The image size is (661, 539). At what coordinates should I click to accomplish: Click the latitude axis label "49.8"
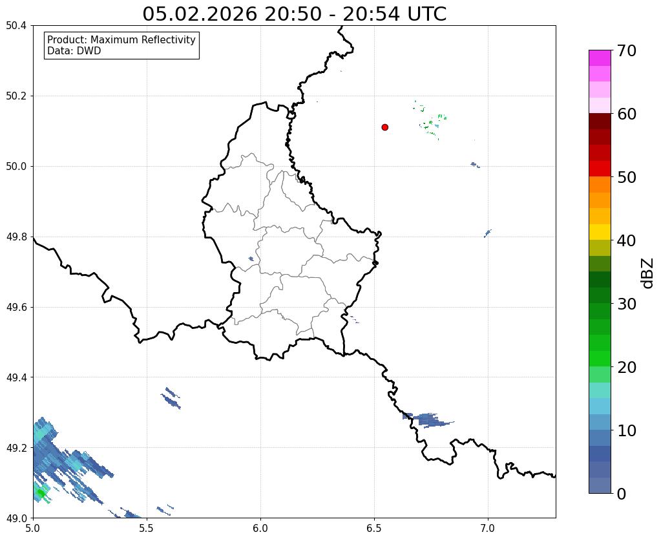(x=16, y=237)
